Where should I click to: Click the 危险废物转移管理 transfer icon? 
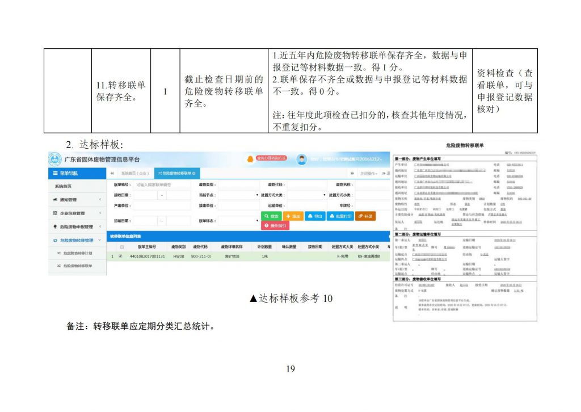pyautogui.click(x=55, y=240)
